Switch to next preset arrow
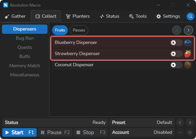The image size is (196, 139). click(x=190, y=123)
